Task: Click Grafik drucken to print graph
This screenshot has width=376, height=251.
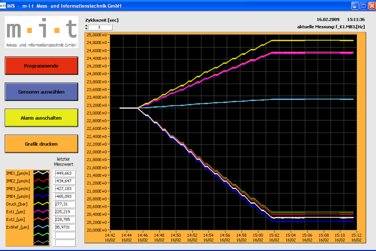Action: 41,144
